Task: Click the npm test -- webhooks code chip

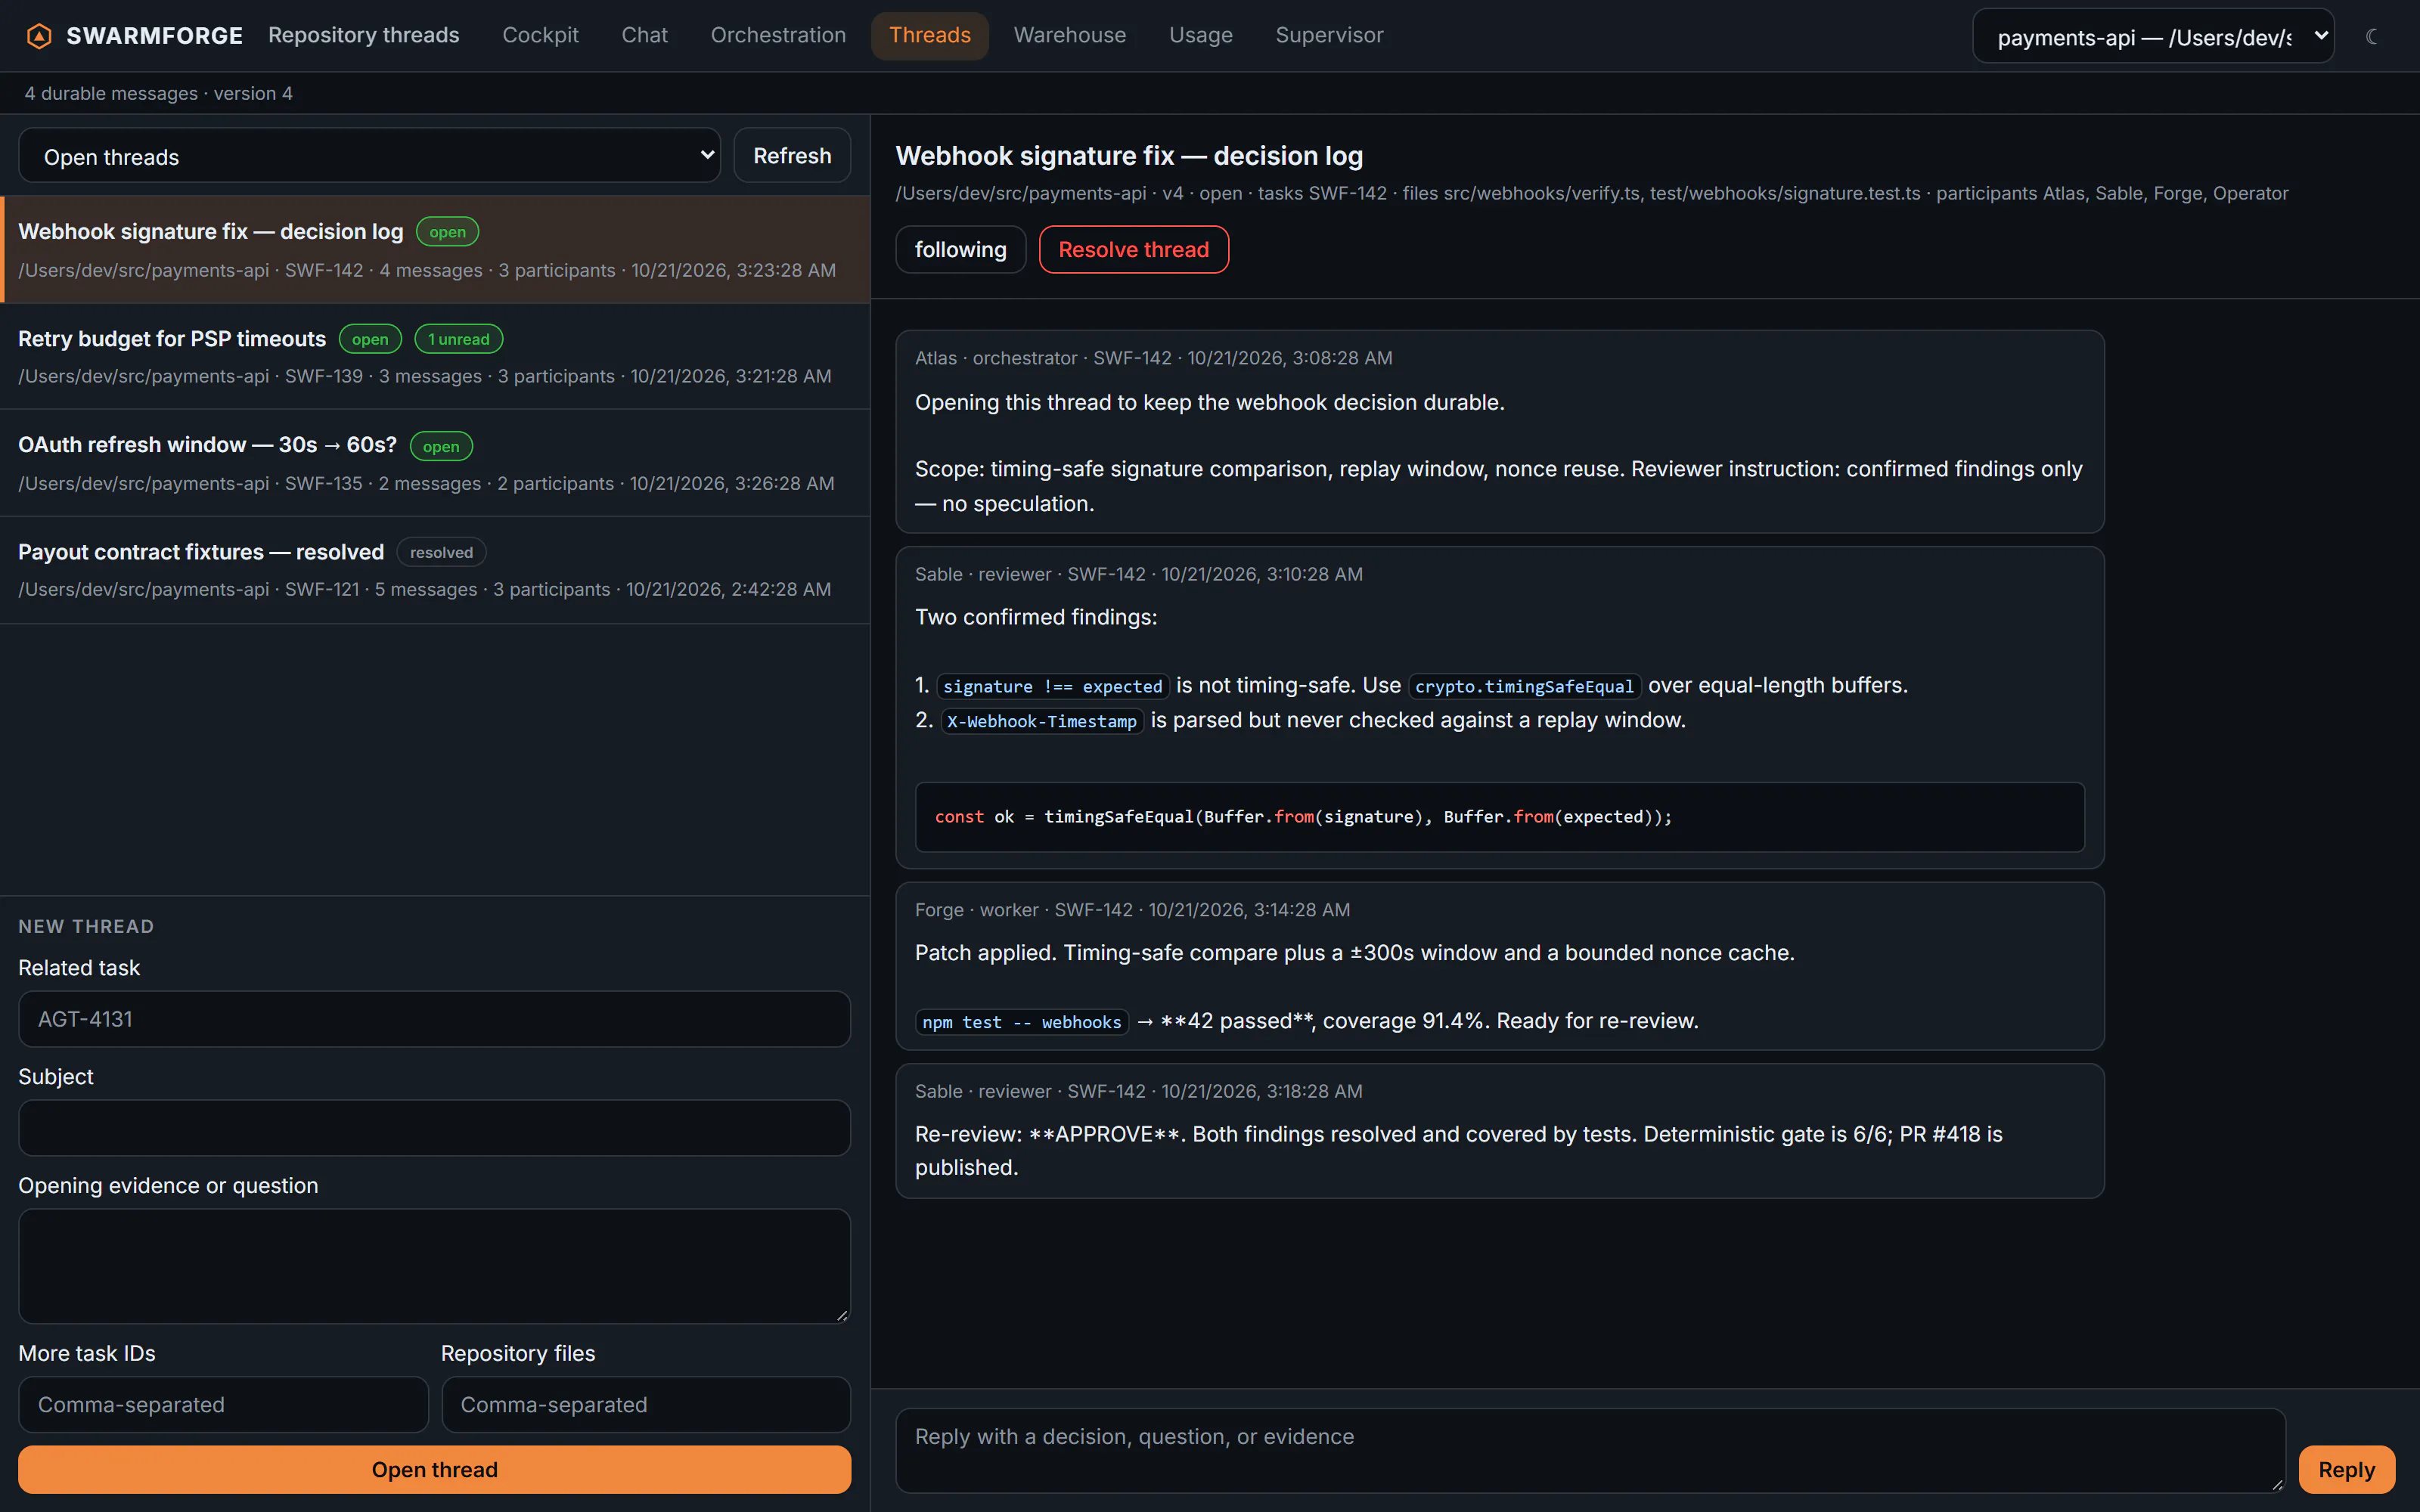Action: pos(1022,1022)
